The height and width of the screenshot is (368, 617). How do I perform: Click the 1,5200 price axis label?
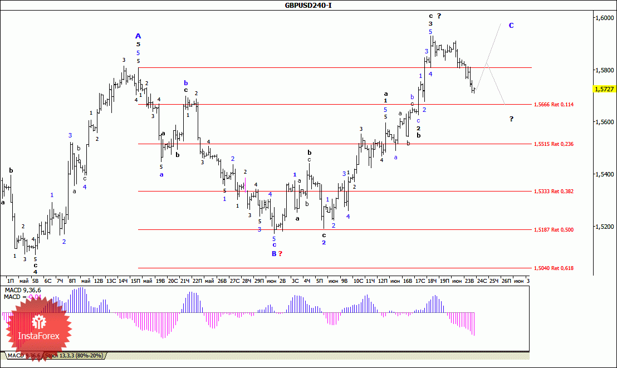(604, 227)
